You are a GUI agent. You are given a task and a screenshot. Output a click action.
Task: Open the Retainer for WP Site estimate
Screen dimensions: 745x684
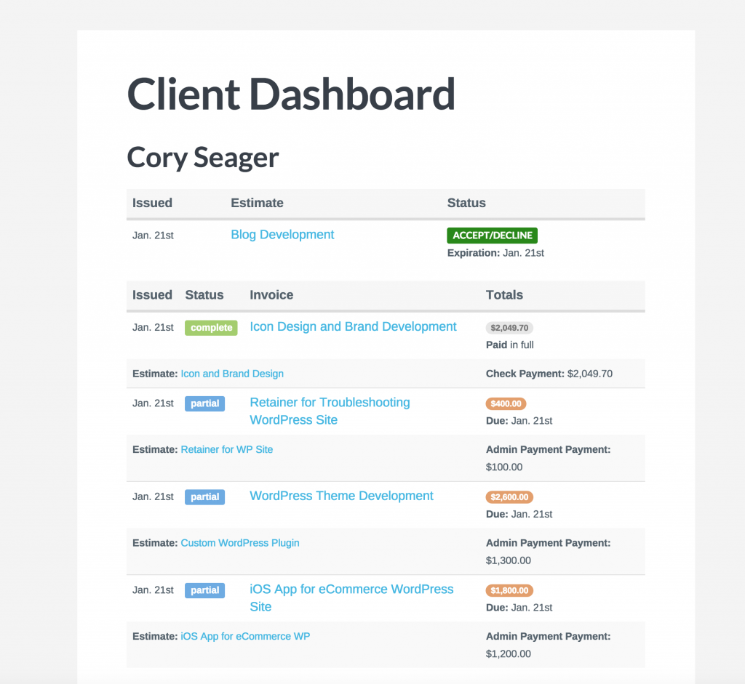pyautogui.click(x=226, y=449)
